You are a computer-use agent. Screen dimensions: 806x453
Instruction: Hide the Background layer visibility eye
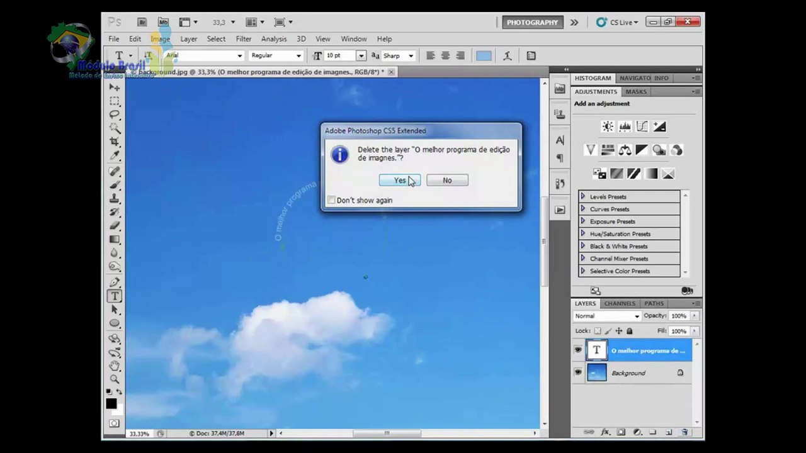pos(578,372)
